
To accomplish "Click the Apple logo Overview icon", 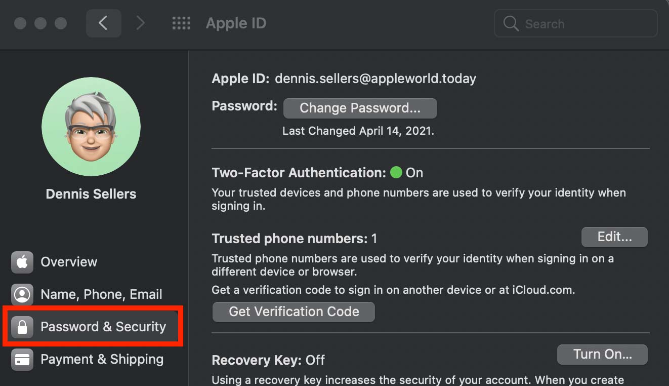I will coord(22,262).
